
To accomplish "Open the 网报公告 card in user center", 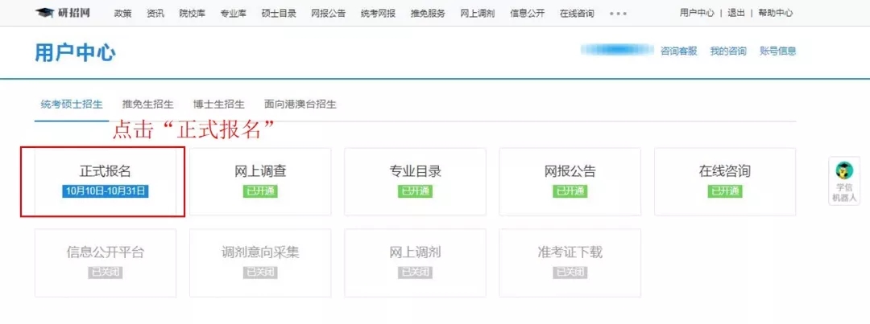I will (570, 182).
